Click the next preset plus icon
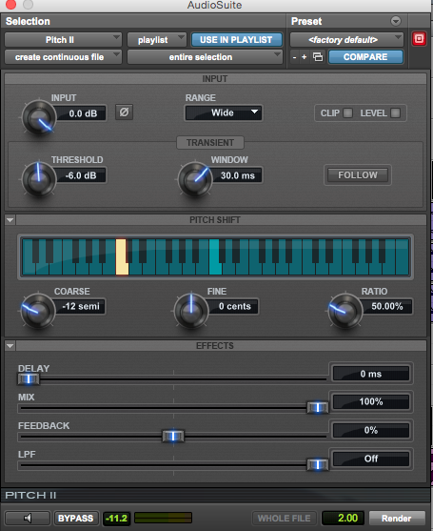Screen dimensions: 433x531 (x=304, y=57)
